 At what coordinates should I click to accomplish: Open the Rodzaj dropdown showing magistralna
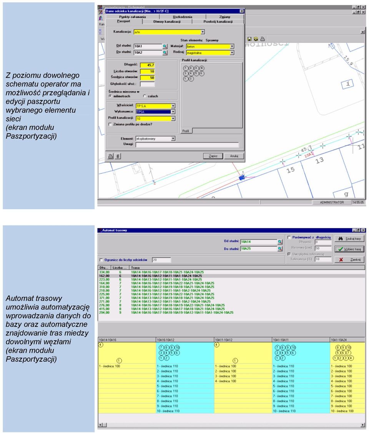click(x=232, y=52)
